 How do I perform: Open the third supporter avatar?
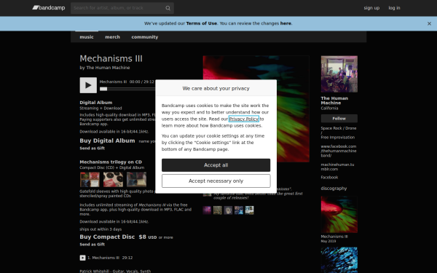tap(228, 210)
